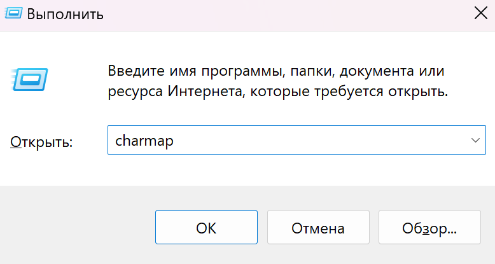Screen dimensions: 495x264
Task: Place cursor on the 'charmap' text
Action: click(144, 141)
